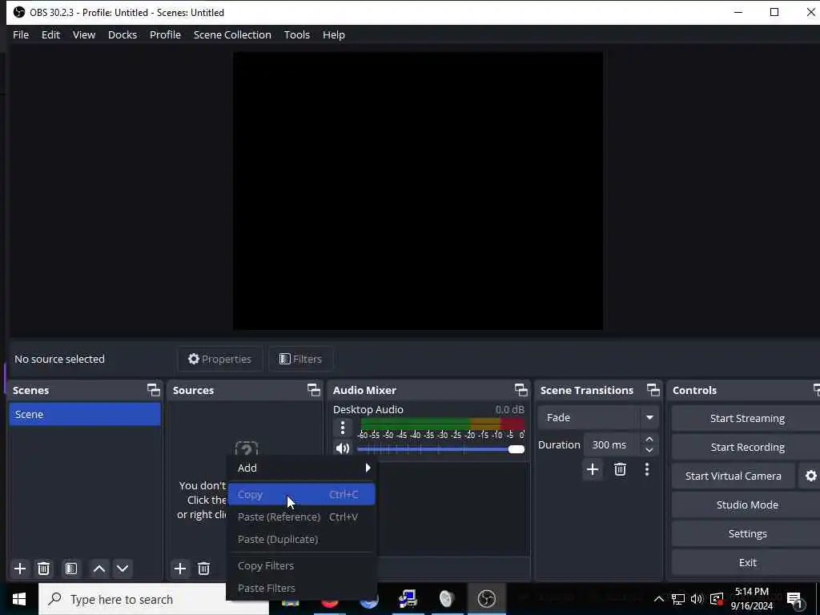Click Start Streaming button
This screenshot has width=820, height=615.
(x=747, y=418)
